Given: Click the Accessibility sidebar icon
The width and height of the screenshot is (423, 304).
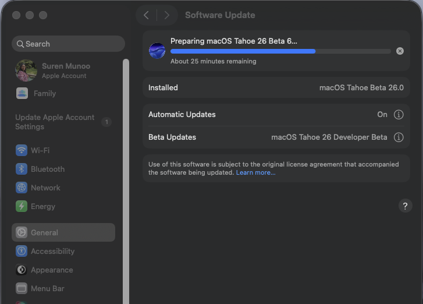Looking at the screenshot, I should [x=22, y=251].
